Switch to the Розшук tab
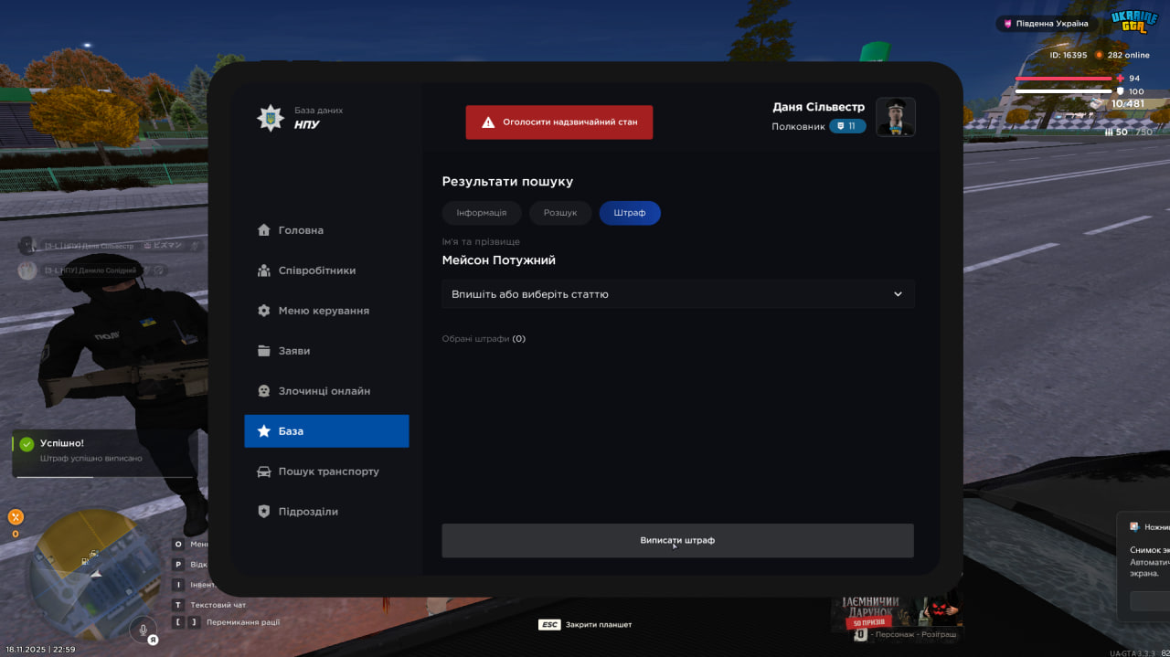The width and height of the screenshot is (1170, 657). click(560, 213)
